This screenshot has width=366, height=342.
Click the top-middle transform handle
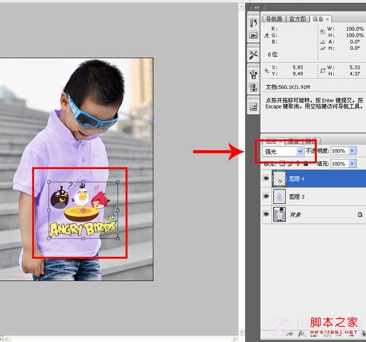click(x=83, y=182)
